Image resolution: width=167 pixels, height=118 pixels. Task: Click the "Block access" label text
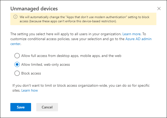tap(31, 73)
